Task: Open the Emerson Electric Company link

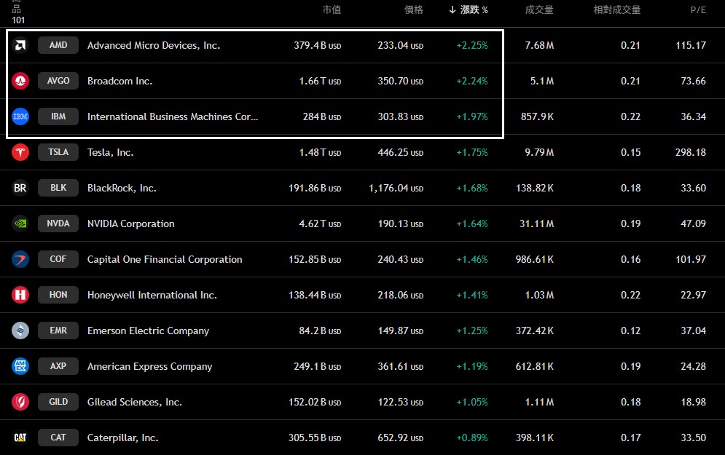Action: coord(148,331)
